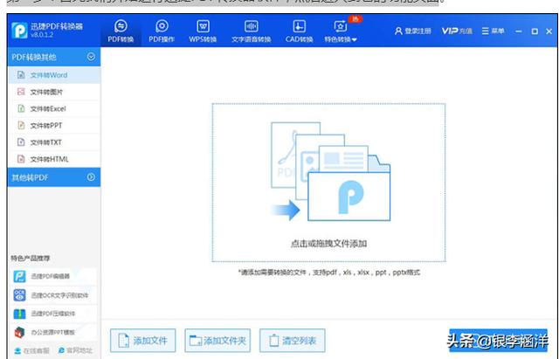Open the PDF转换 tab

pos(121,31)
